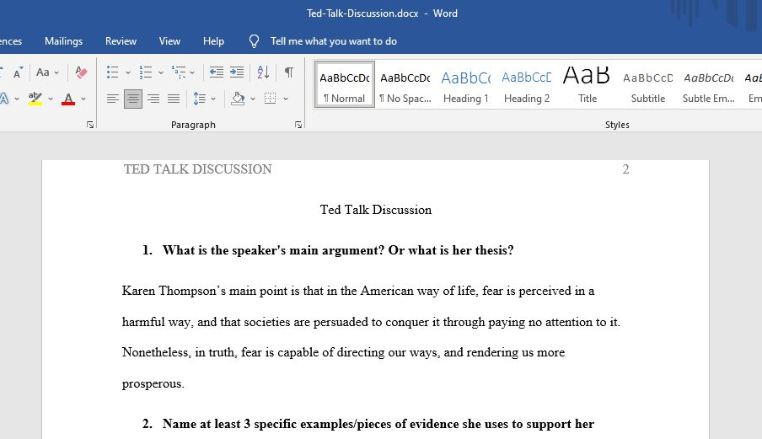Viewport: 762px width, 439px height.
Task: Apply yellow text highlight color
Action: click(x=35, y=99)
